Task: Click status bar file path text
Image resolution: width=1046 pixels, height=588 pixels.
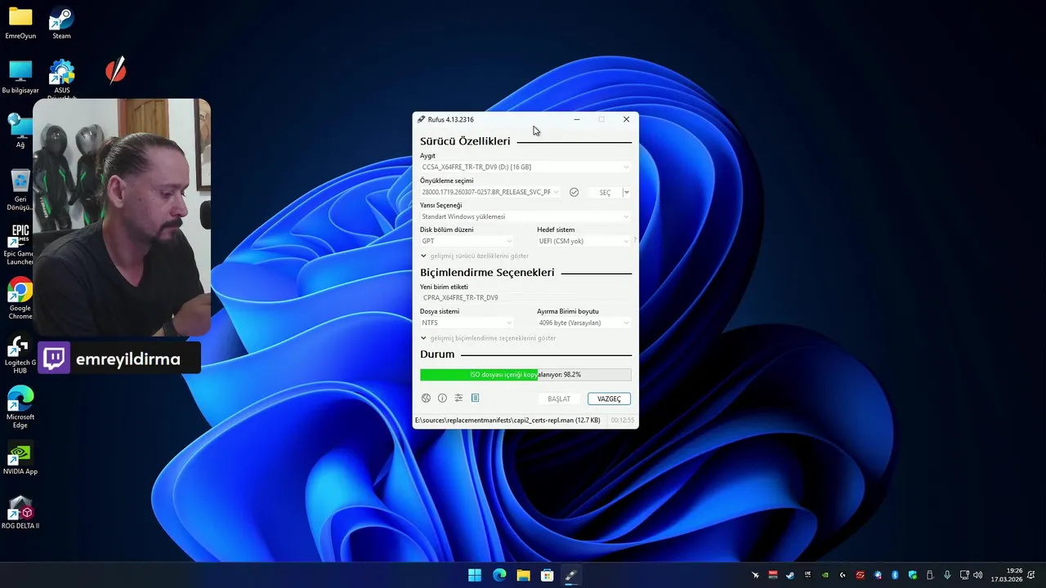Action: [x=507, y=420]
